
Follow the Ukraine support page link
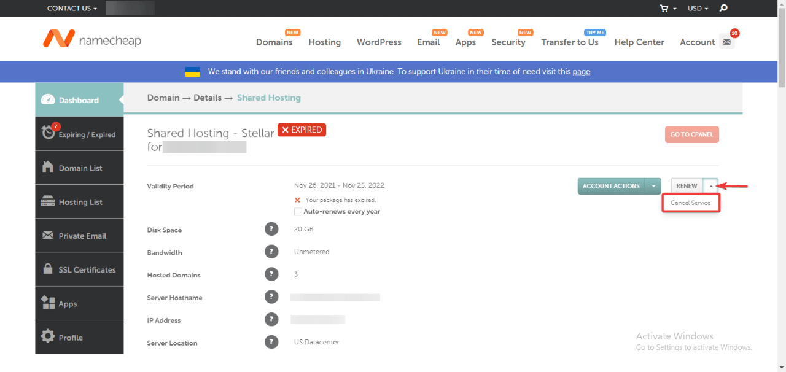[581, 72]
